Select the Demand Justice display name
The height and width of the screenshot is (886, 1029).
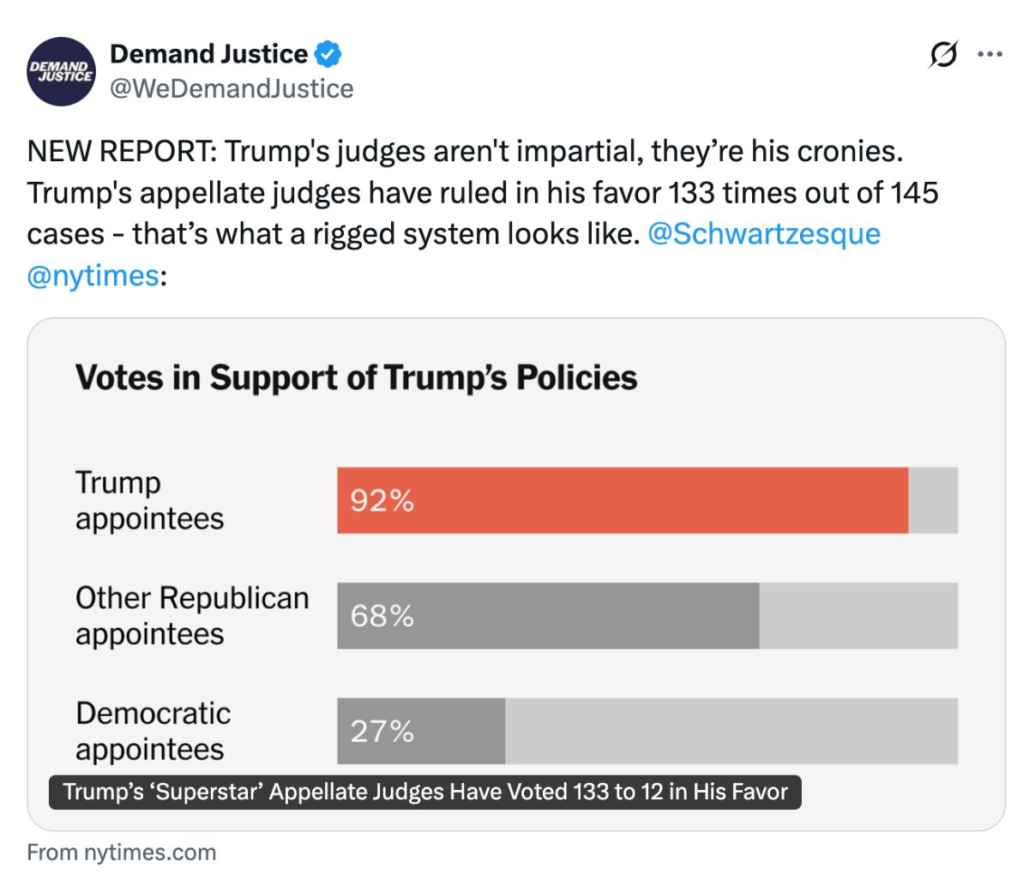212,53
